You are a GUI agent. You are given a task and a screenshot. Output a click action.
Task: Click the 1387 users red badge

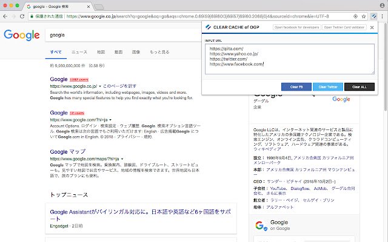click(x=79, y=79)
